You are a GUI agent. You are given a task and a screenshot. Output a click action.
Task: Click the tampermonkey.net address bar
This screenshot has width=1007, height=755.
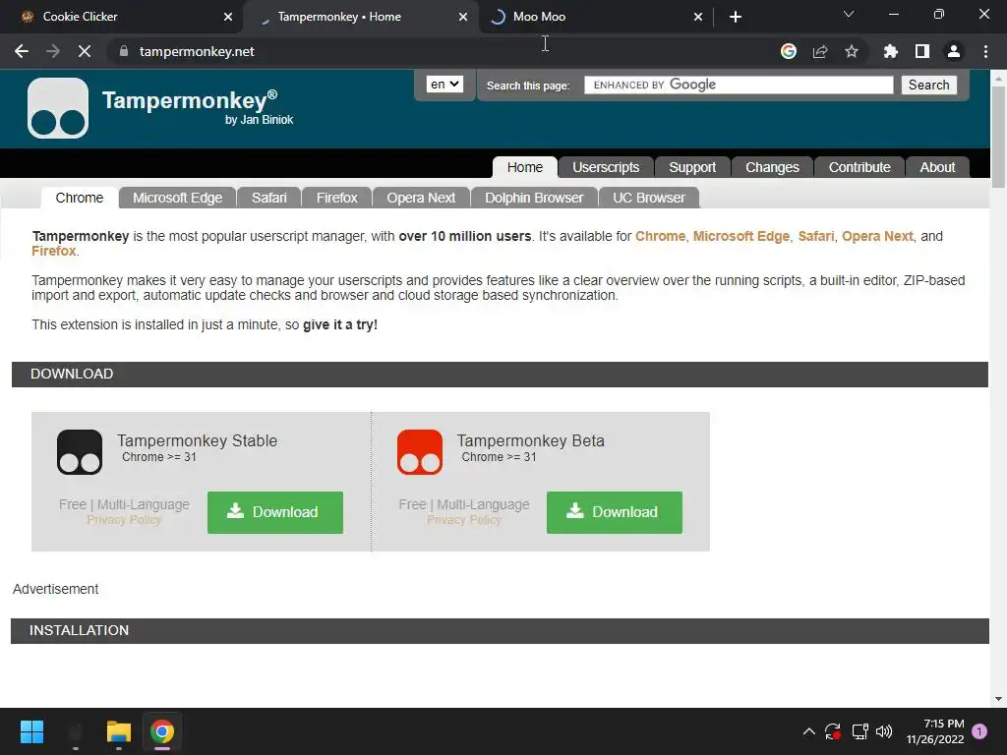pos(444,51)
